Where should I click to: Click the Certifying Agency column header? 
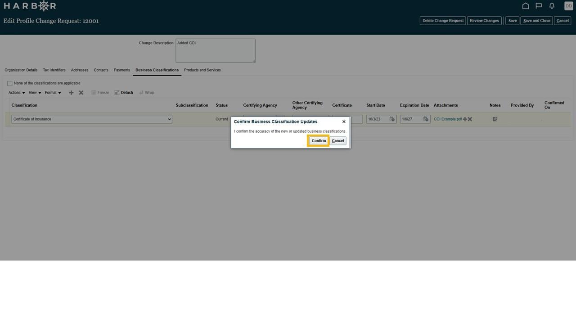(260, 105)
